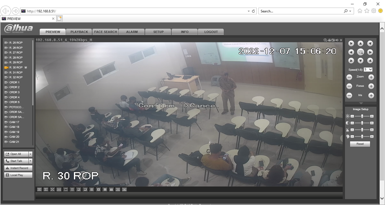Open browser favorites star
385x205 pixels.
pyautogui.click(x=367, y=11)
